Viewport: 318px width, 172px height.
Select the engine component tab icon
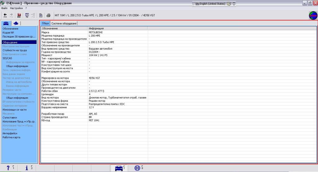(x=16, y=23)
